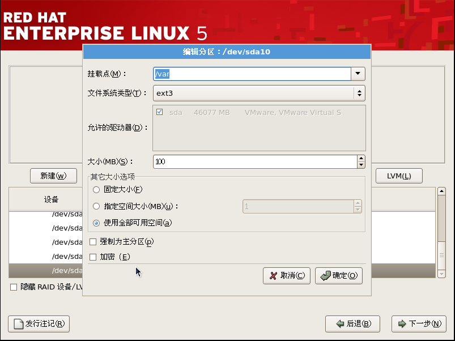Decrease size (MB) with the down arrow

(361, 165)
